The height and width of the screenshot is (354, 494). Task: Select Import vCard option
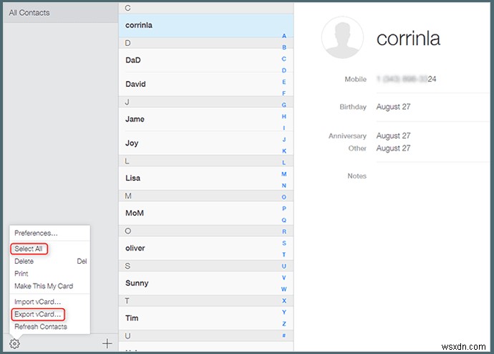tap(38, 302)
